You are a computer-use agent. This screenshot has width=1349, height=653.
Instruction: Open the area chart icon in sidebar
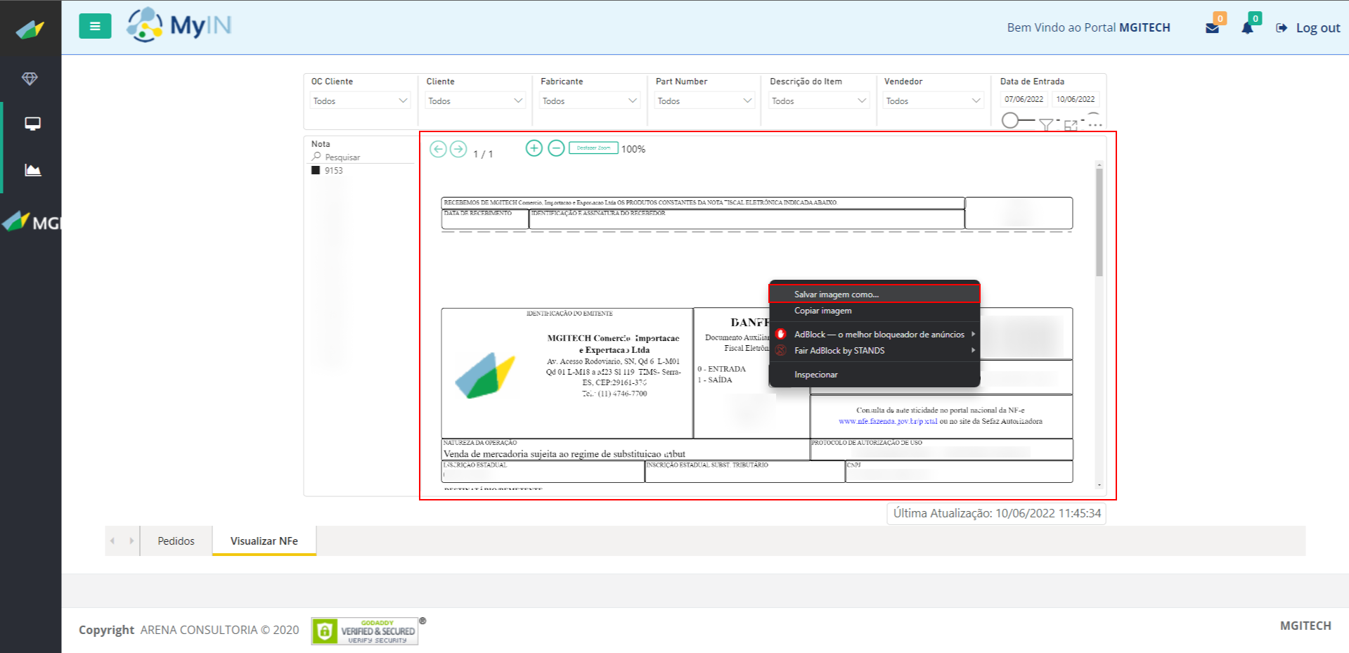(32, 170)
